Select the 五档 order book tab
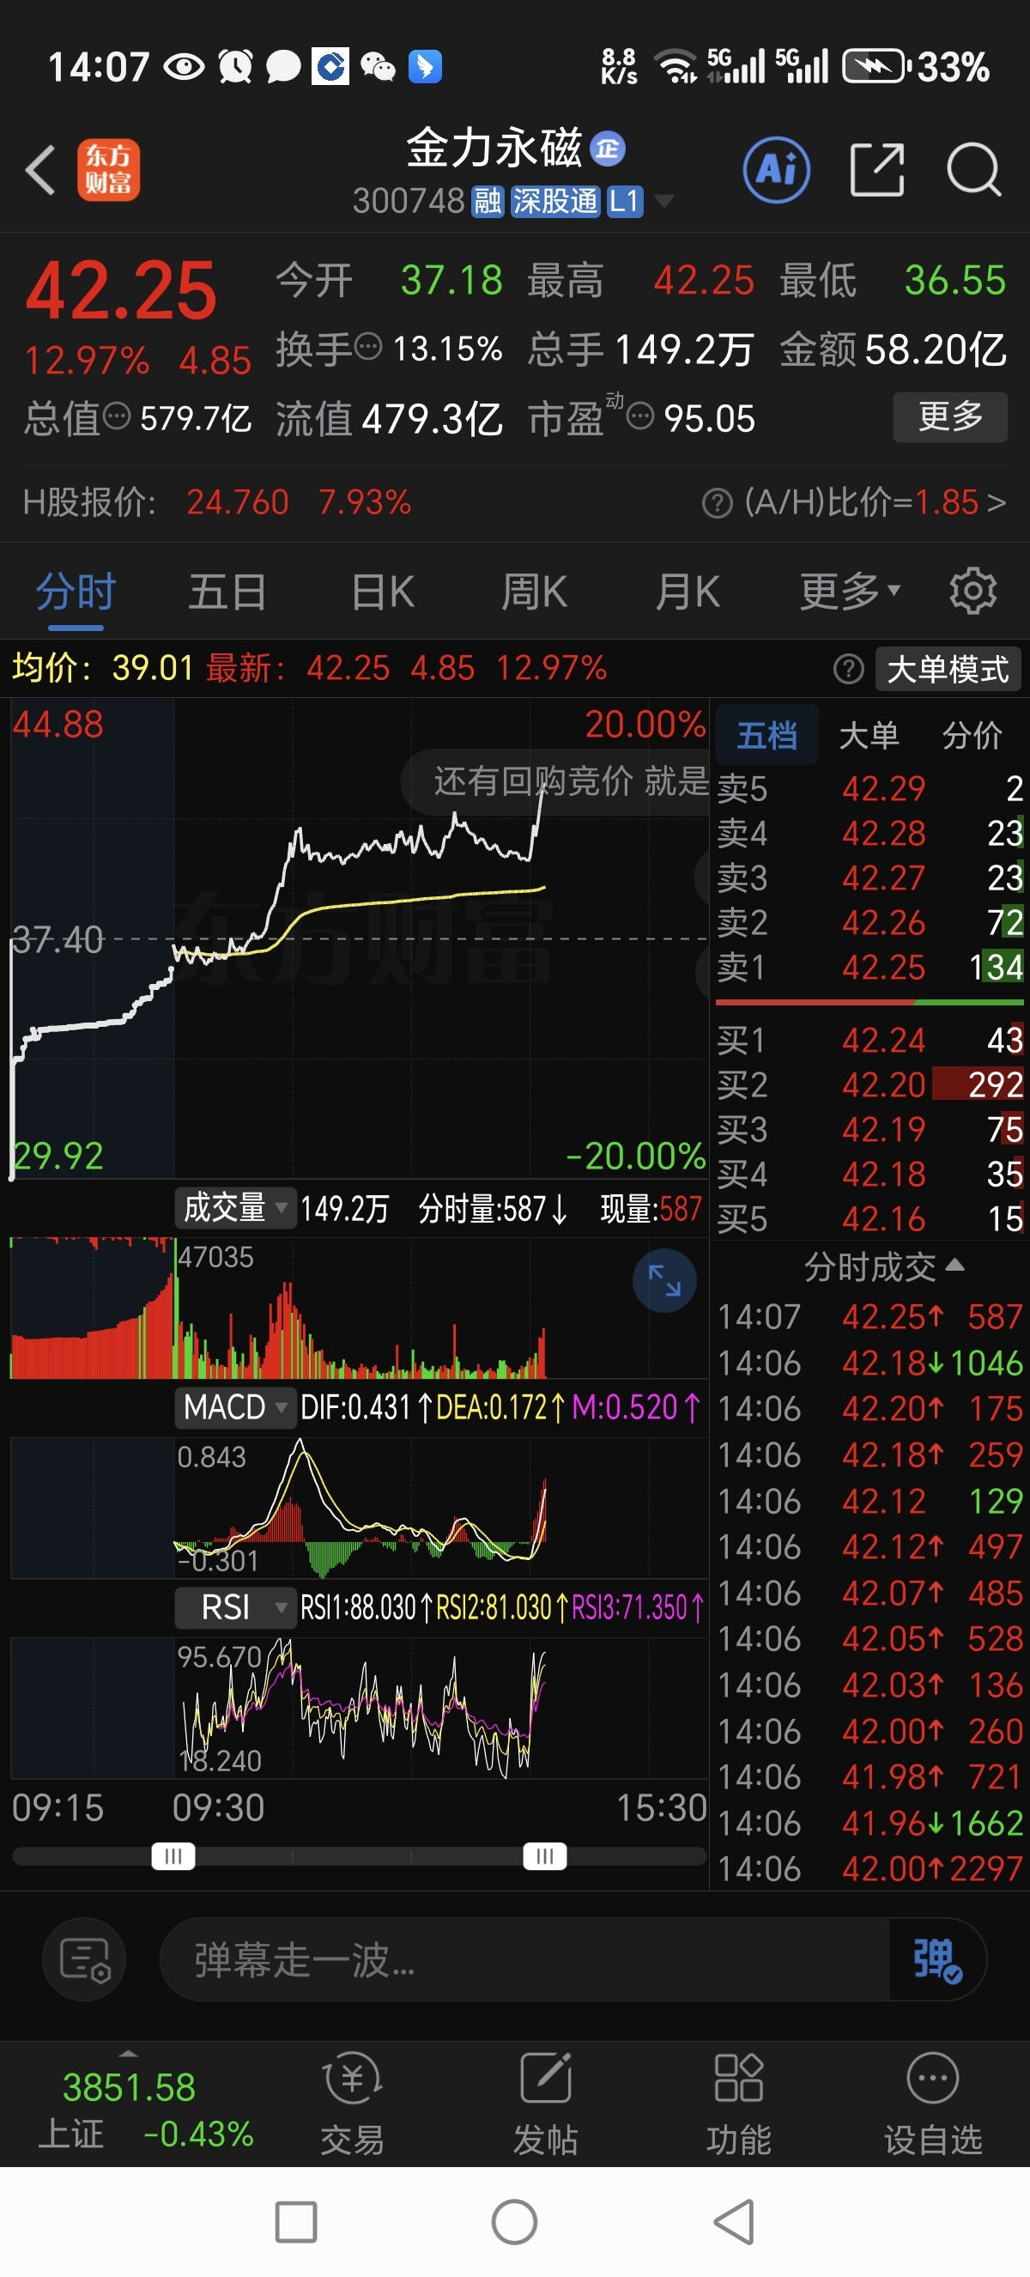 [x=766, y=735]
